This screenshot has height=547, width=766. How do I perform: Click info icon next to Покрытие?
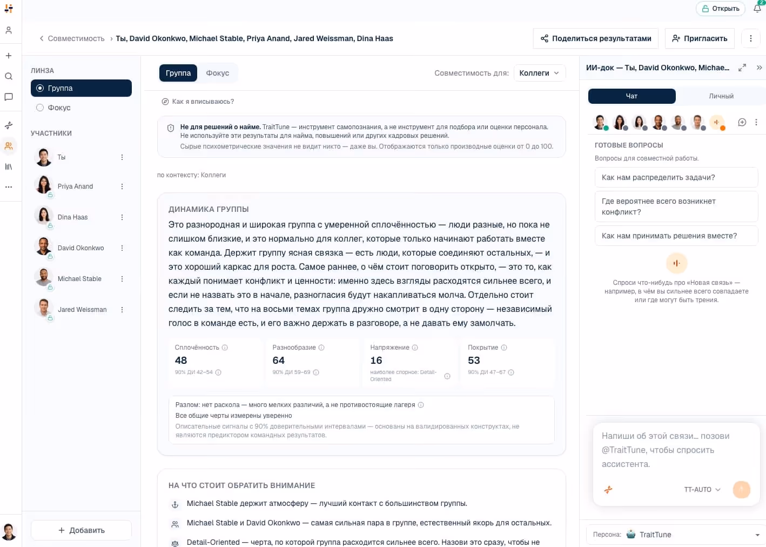504,348
